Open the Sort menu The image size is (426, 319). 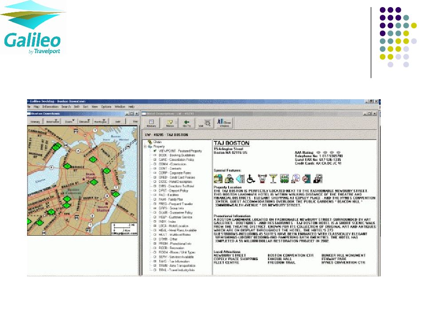point(86,107)
